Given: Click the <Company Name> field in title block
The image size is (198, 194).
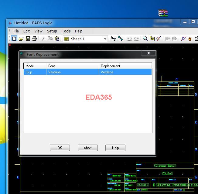Looking at the screenshot, I should (x=165, y=166).
